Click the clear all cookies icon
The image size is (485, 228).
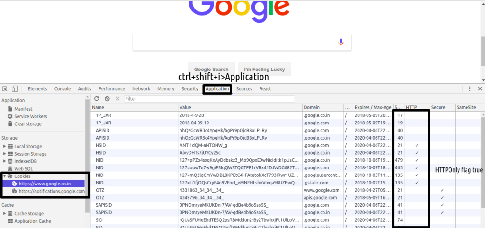coord(107,99)
